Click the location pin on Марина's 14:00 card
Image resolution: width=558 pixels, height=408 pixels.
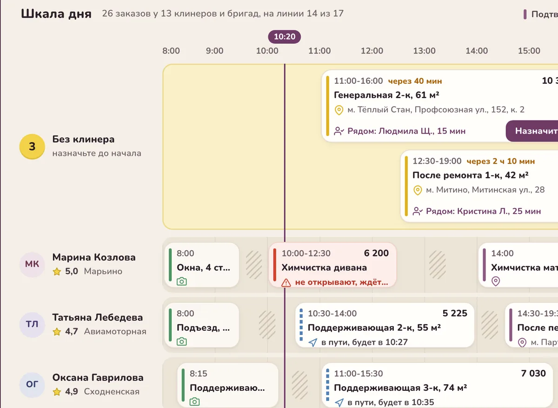click(496, 281)
